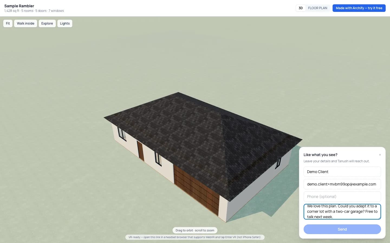Start Walk inside mode
The height and width of the screenshot is (243, 390).
(25, 23)
